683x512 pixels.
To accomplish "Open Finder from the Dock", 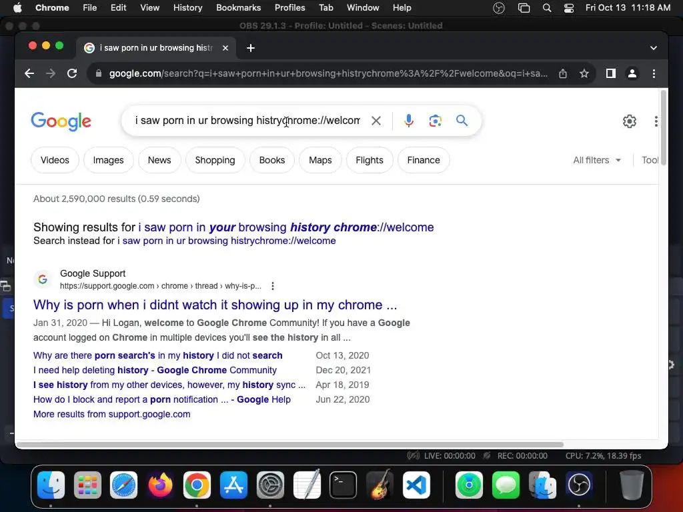I will [51, 485].
